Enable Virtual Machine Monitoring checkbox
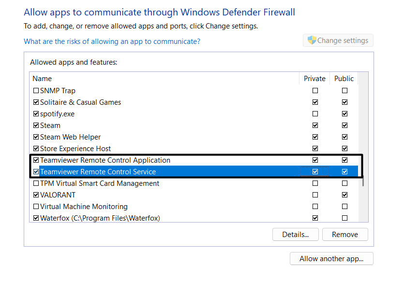 point(36,207)
